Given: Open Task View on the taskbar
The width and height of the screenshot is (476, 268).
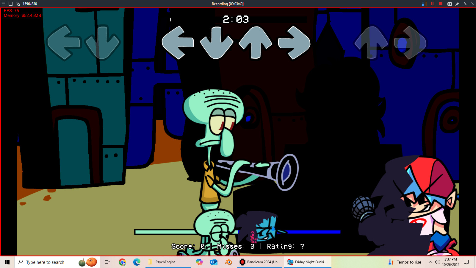Looking at the screenshot, I should 107,262.
